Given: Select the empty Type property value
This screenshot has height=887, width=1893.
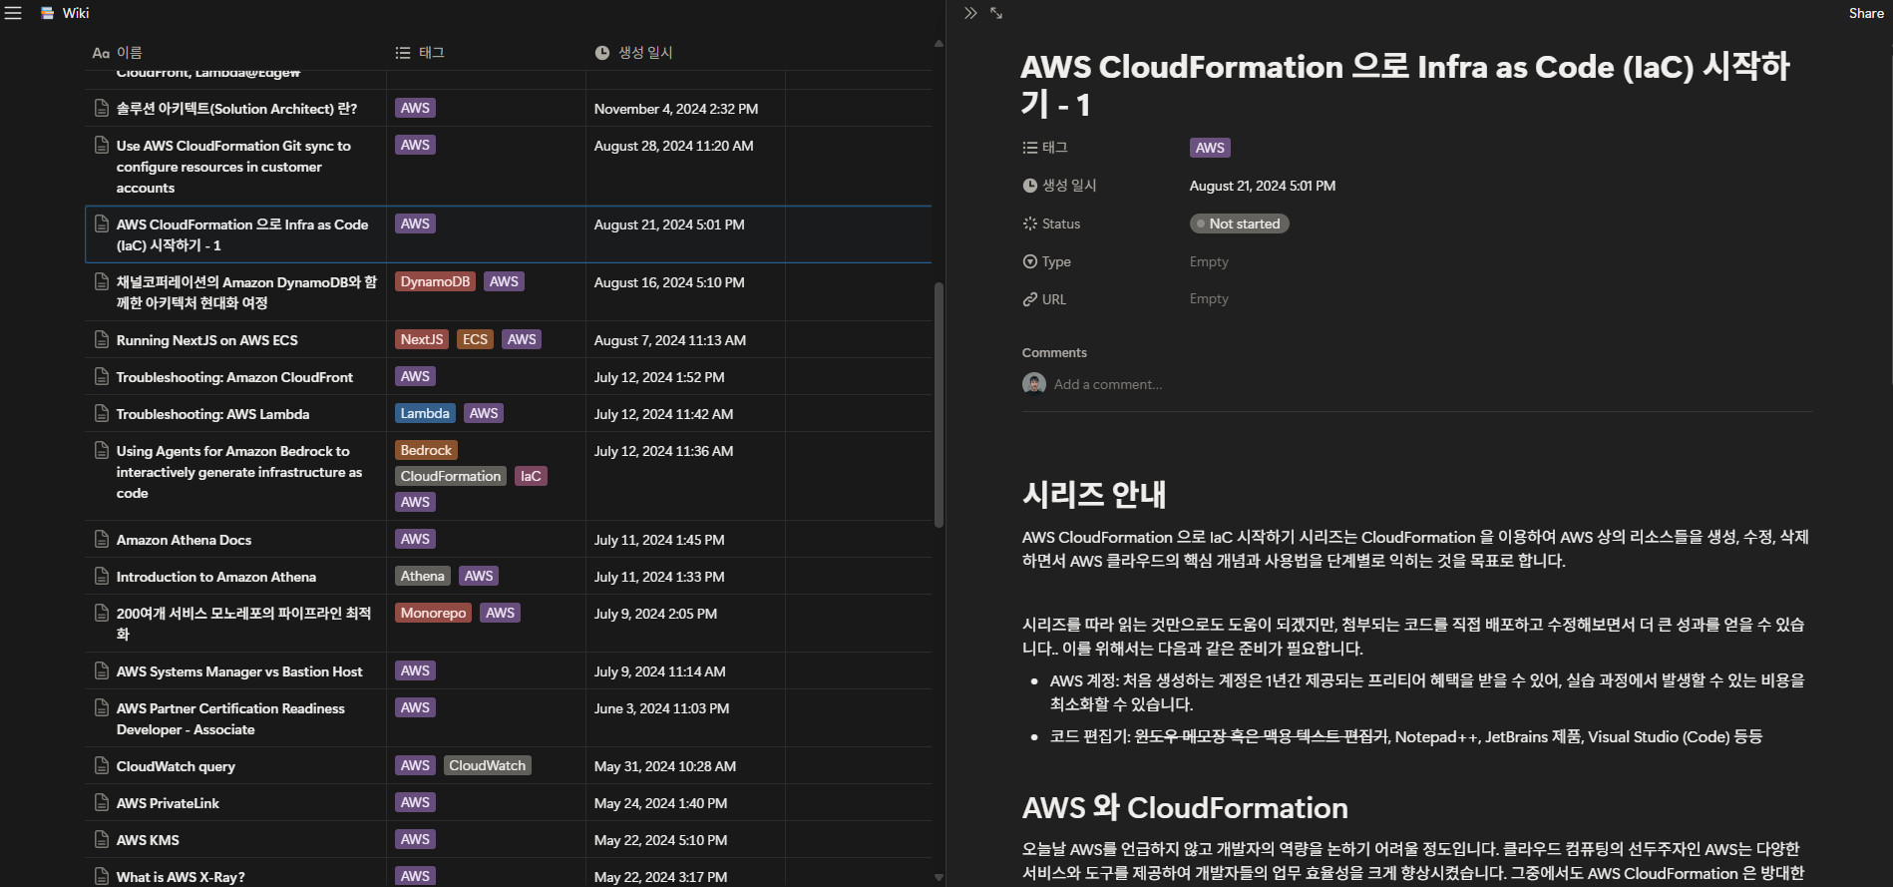Looking at the screenshot, I should point(1209,261).
